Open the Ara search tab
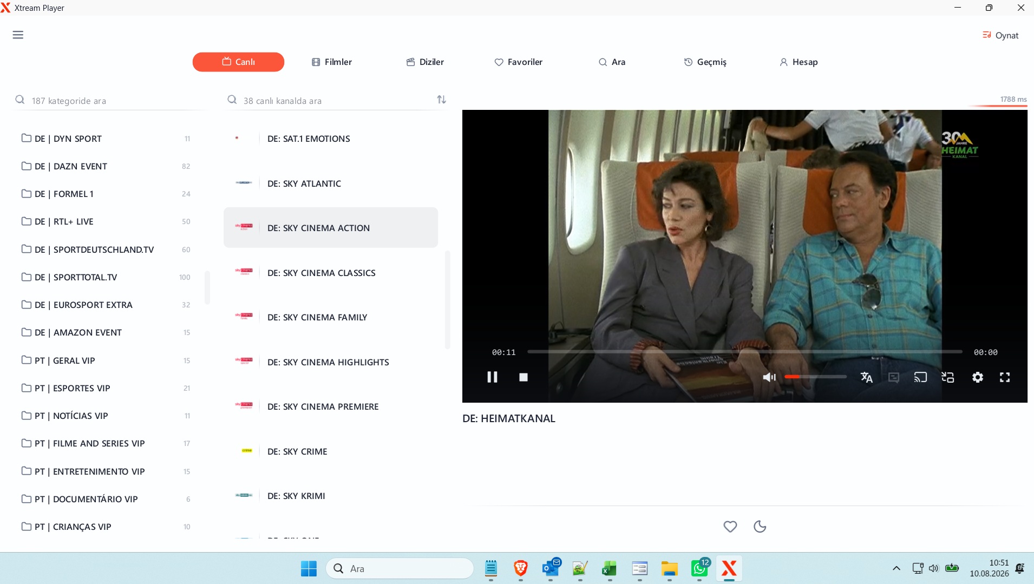 (x=612, y=62)
